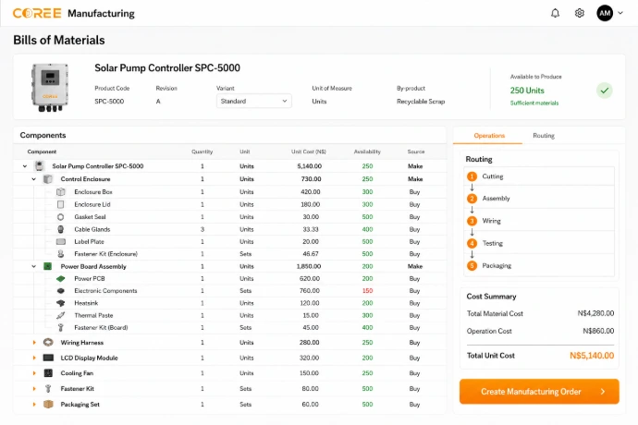
Task: Click the Control Enclosure icon
Action: tap(47, 179)
